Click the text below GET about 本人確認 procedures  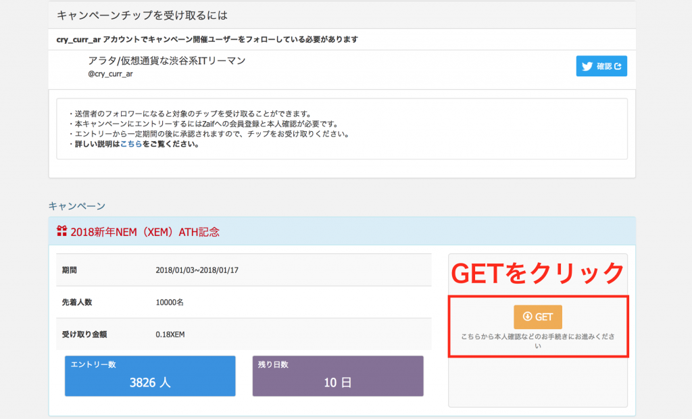[538, 341]
